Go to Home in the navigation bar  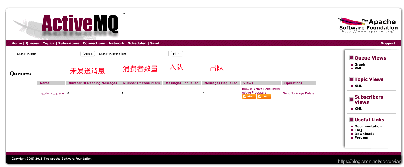point(17,43)
